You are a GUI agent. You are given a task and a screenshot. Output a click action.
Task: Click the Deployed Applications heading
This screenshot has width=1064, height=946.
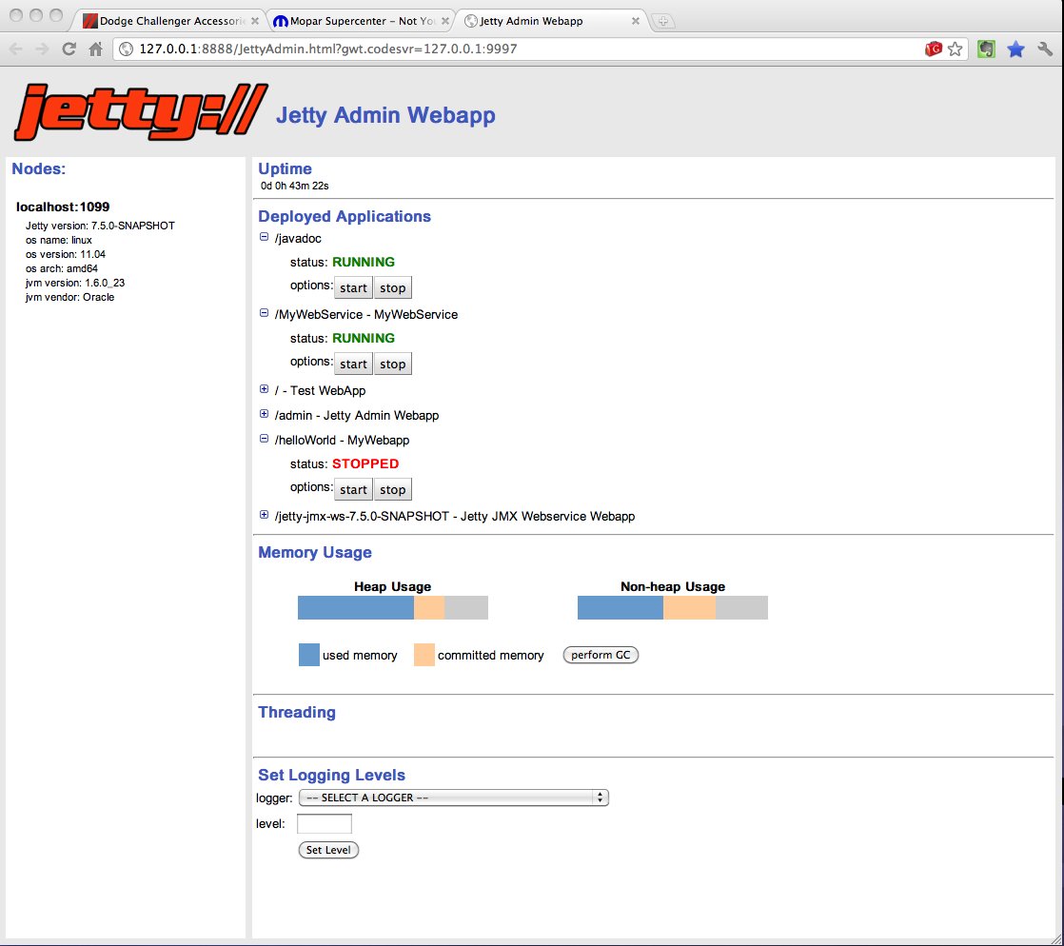(x=344, y=216)
